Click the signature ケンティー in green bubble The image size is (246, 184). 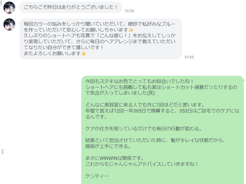[97, 176]
